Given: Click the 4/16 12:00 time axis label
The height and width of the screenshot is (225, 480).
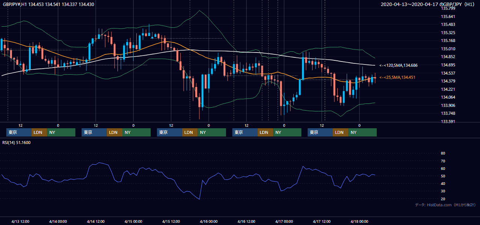Looking at the screenshot, I should (x=246, y=221).
